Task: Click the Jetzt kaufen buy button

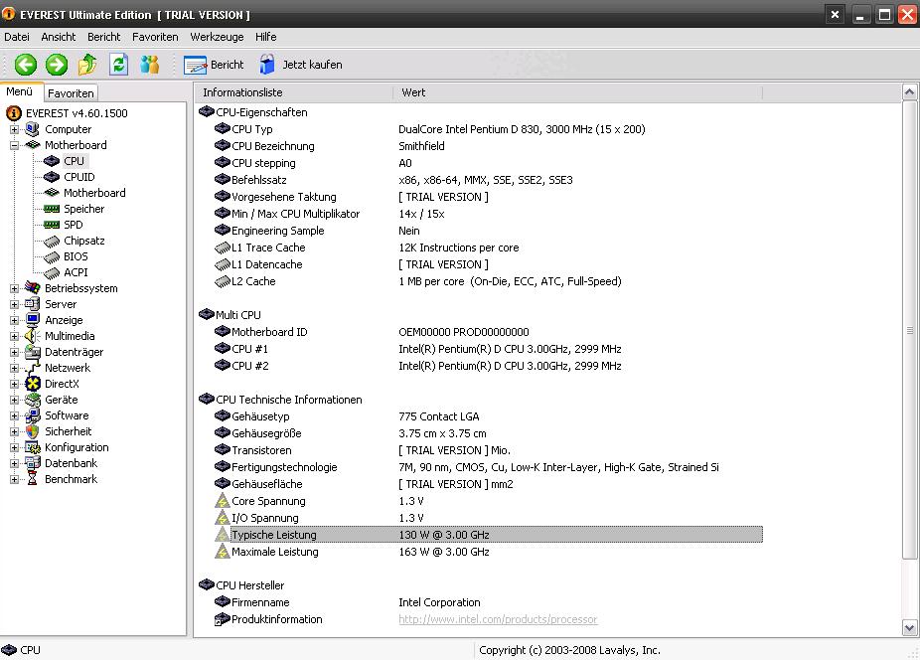Action: 301,65
